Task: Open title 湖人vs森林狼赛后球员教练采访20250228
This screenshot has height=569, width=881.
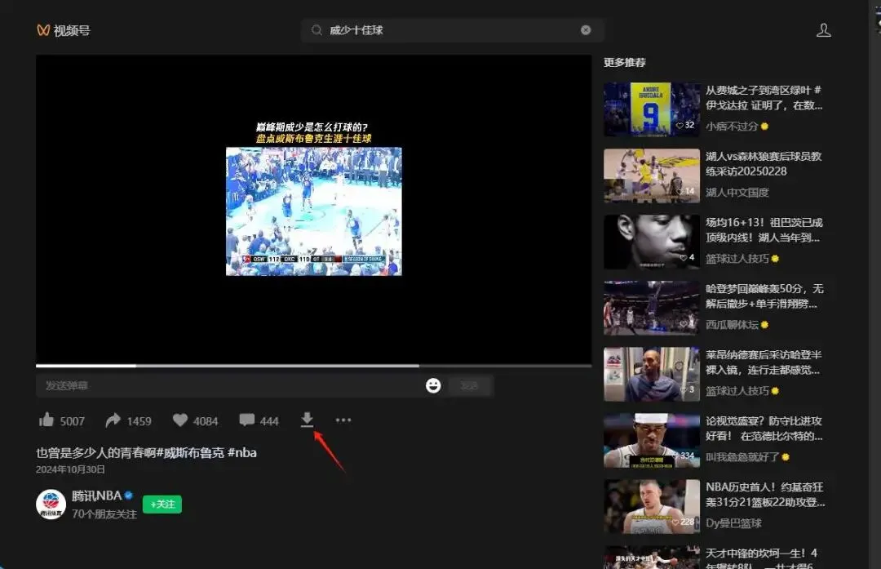Action: [x=764, y=163]
